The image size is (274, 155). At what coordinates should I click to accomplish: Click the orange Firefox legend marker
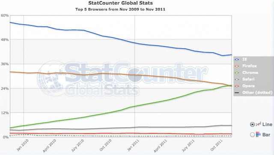[x=237, y=66]
